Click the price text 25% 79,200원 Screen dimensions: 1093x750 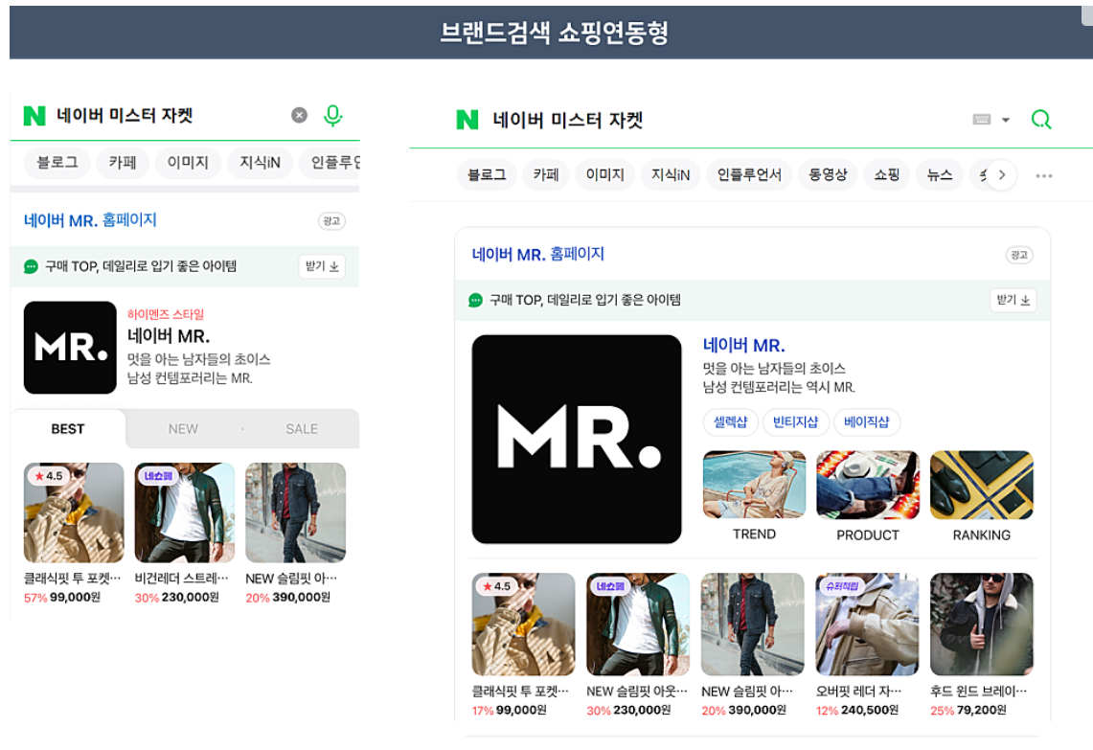pyautogui.click(x=968, y=711)
